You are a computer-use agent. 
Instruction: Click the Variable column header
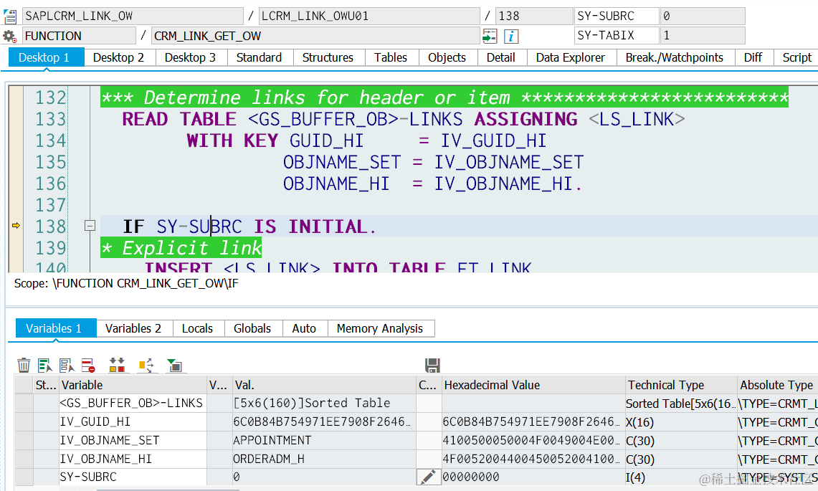click(x=133, y=385)
